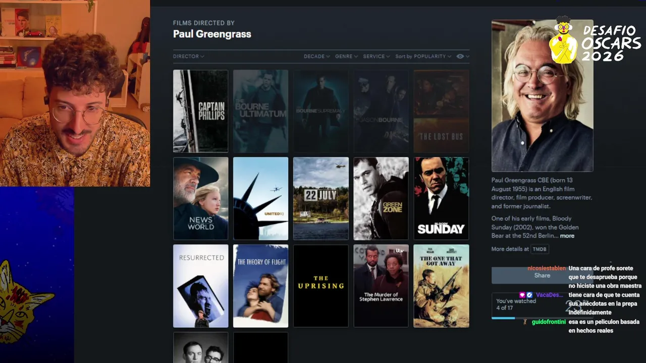Select The Bourne Supremacy poster
646x363 pixels.
tap(320, 111)
